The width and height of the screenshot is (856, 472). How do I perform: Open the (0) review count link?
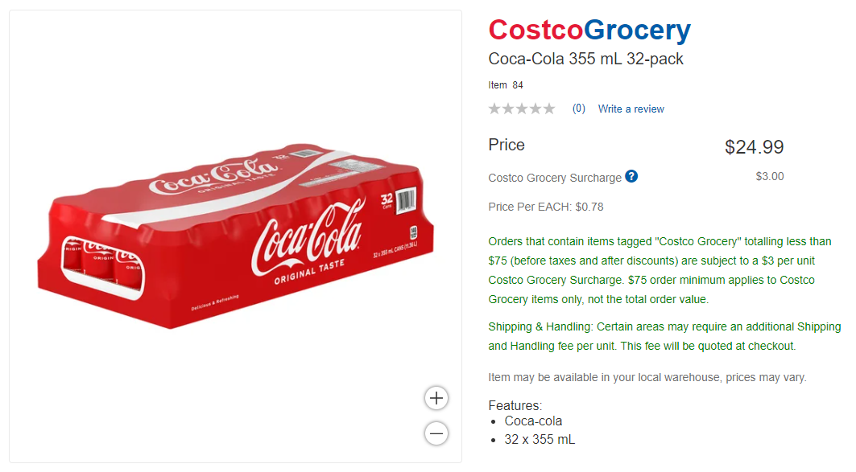point(578,109)
